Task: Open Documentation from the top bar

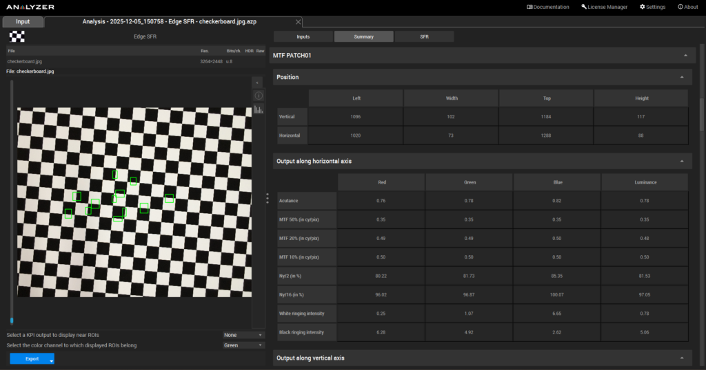Action: pyautogui.click(x=548, y=7)
